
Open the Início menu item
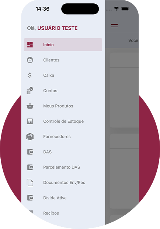click(x=63, y=45)
